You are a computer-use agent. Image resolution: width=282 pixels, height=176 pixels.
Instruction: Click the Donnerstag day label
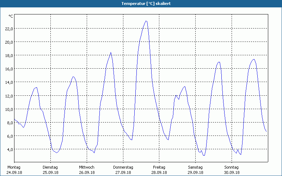[123, 168]
